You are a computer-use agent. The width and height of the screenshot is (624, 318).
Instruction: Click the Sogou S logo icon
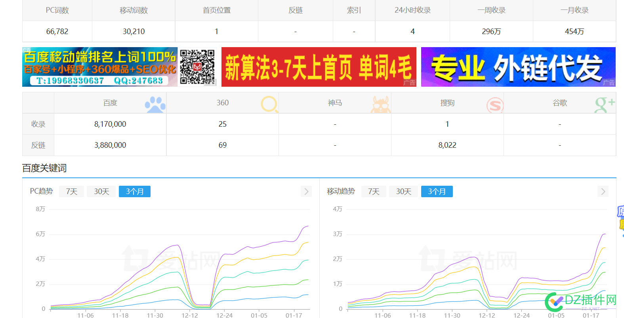[x=495, y=105]
